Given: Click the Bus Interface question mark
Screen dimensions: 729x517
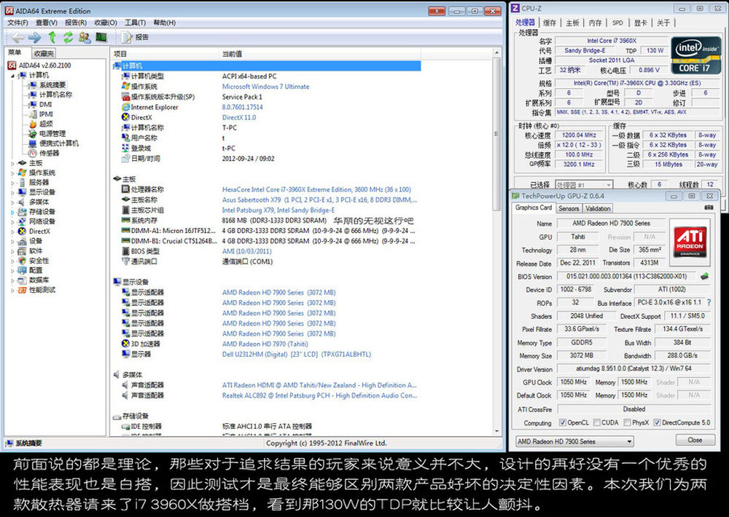Looking at the screenshot, I should point(709,302).
